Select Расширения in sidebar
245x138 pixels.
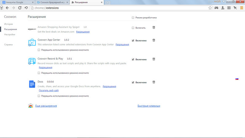10,29
